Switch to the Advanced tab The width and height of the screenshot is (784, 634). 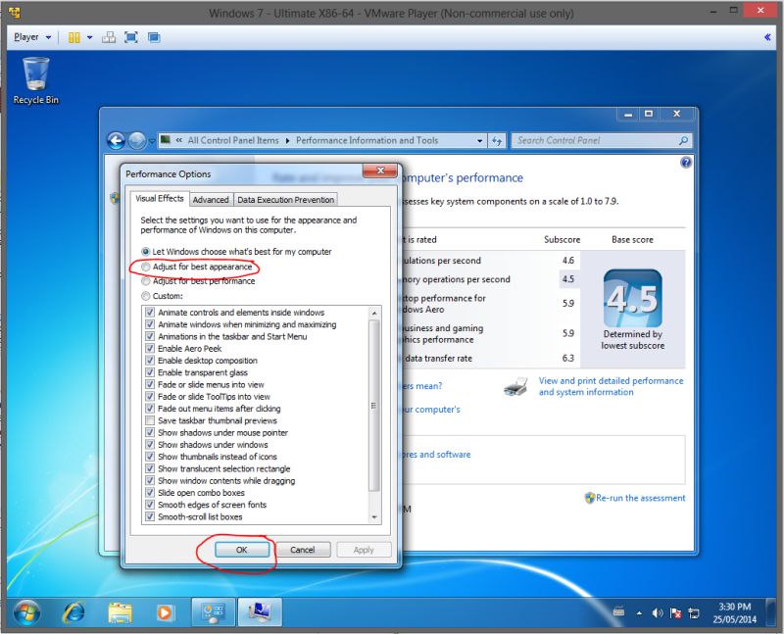coord(212,198)
